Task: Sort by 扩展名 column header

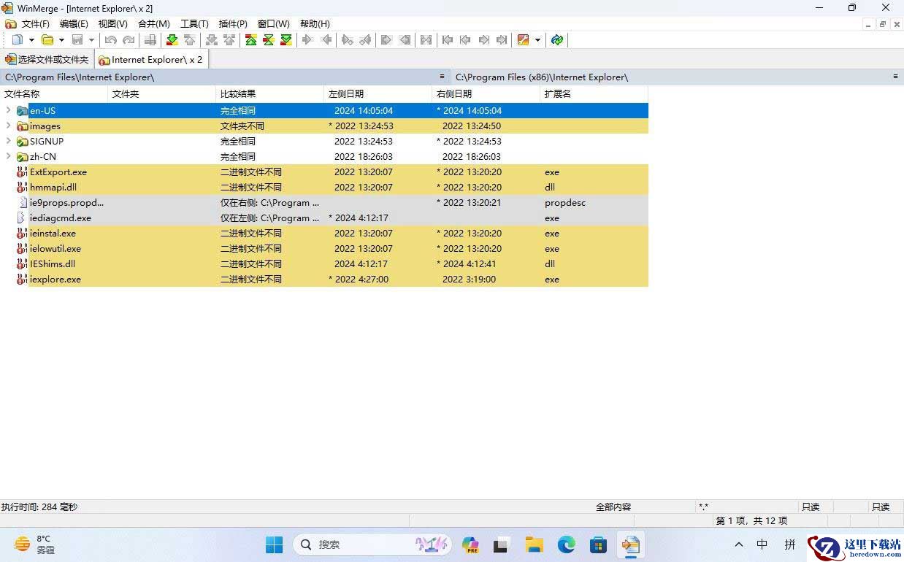Action: coord(594,94)
